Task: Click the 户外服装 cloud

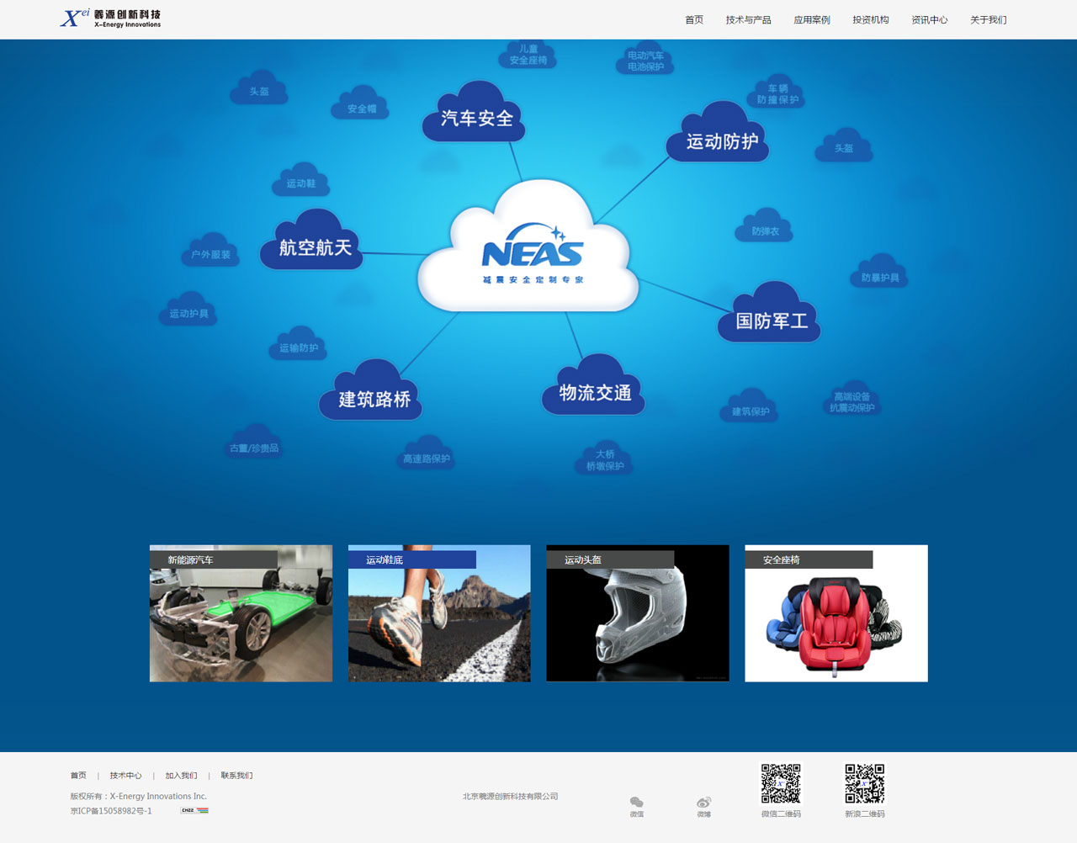Action: (x=210, y=250)
